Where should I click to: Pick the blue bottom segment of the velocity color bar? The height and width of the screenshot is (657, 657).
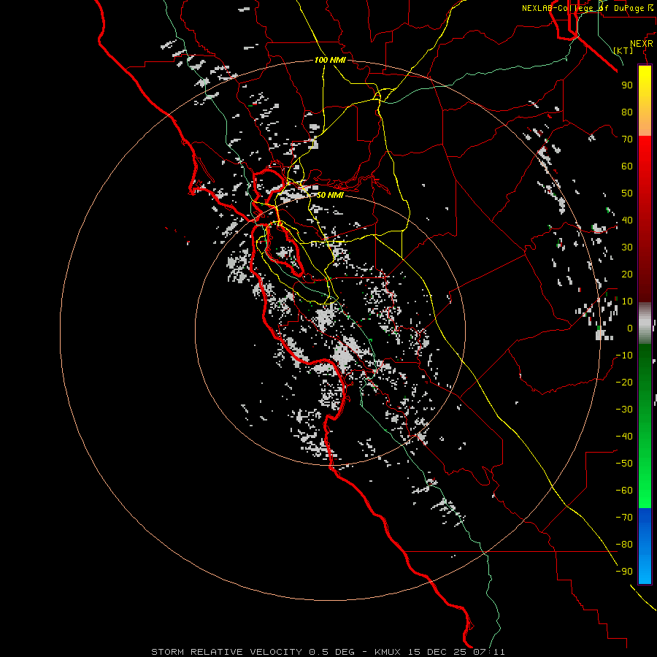point(645,545)
